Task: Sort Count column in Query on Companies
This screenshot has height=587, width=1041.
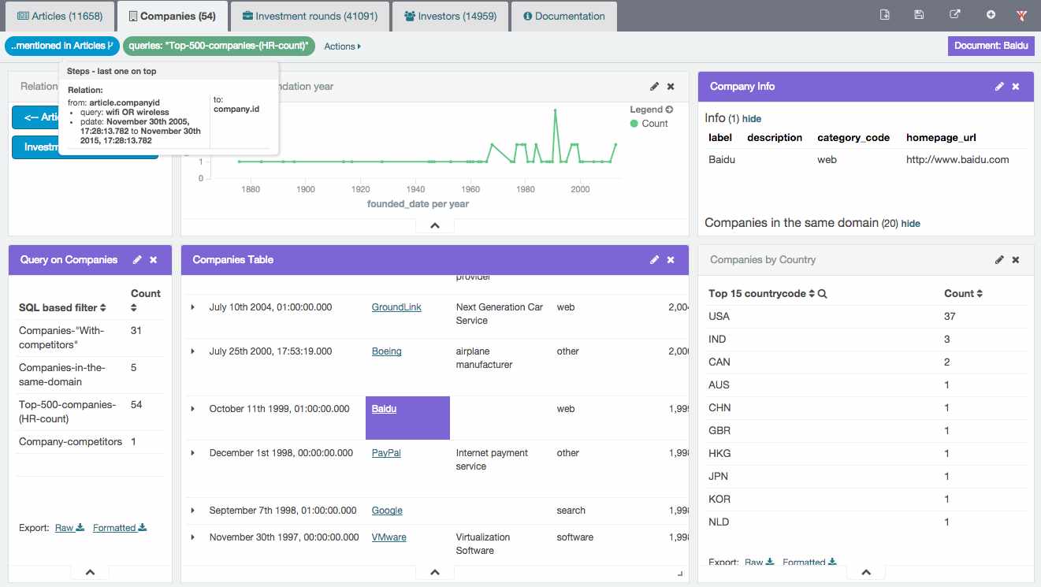Action: coord(134,308)
